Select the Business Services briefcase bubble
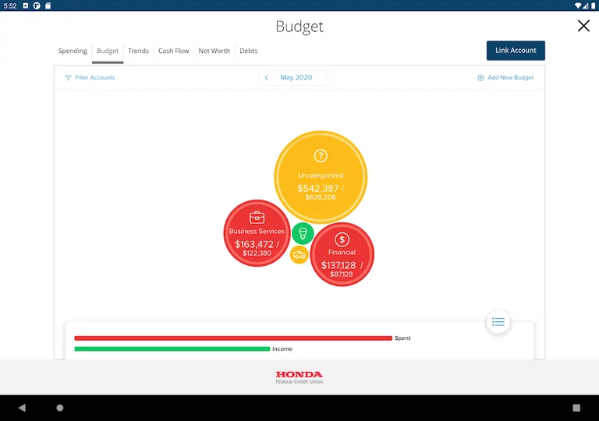The height and width of the screenshot is (421, 599). click(257, 233)
